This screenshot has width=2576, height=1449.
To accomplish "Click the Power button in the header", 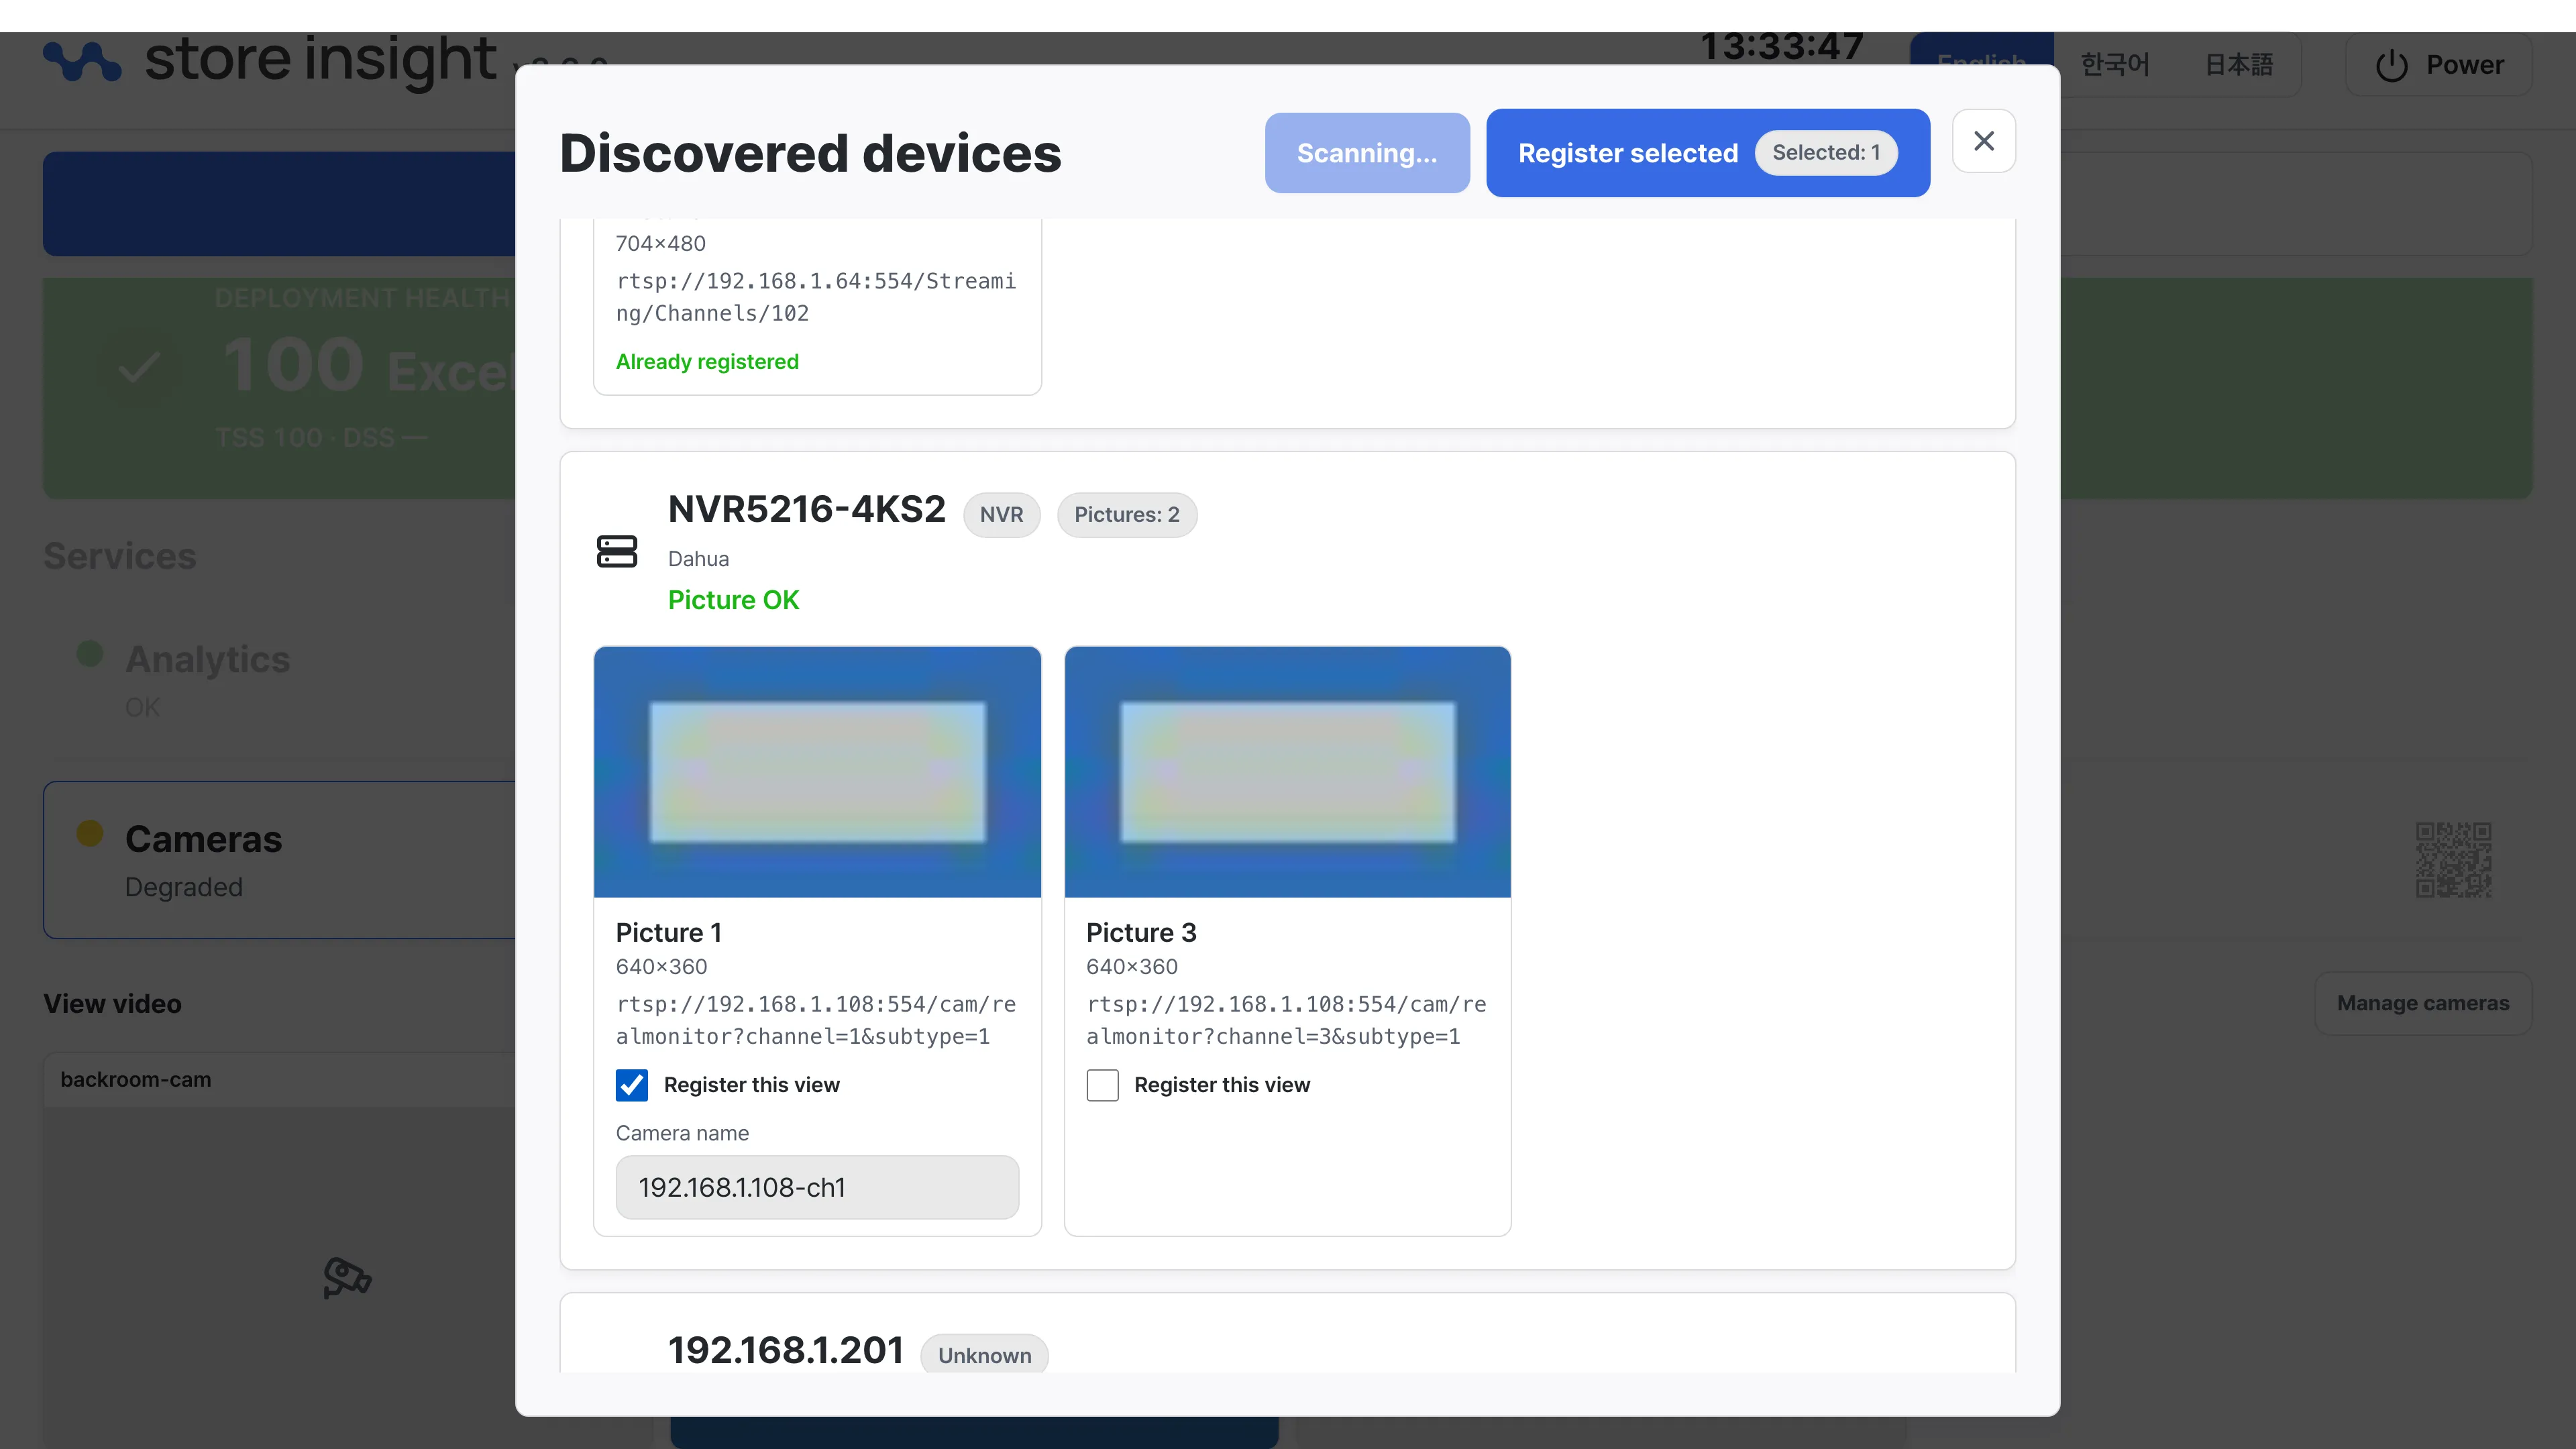I will (2438, 65).
